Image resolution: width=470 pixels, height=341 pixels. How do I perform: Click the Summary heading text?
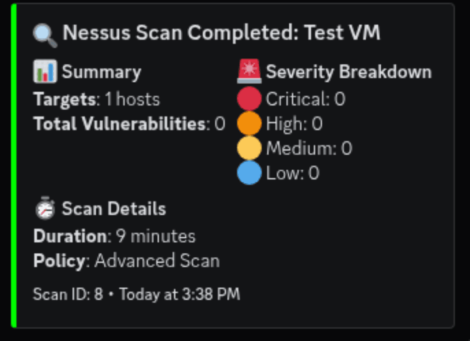(101, 72)
